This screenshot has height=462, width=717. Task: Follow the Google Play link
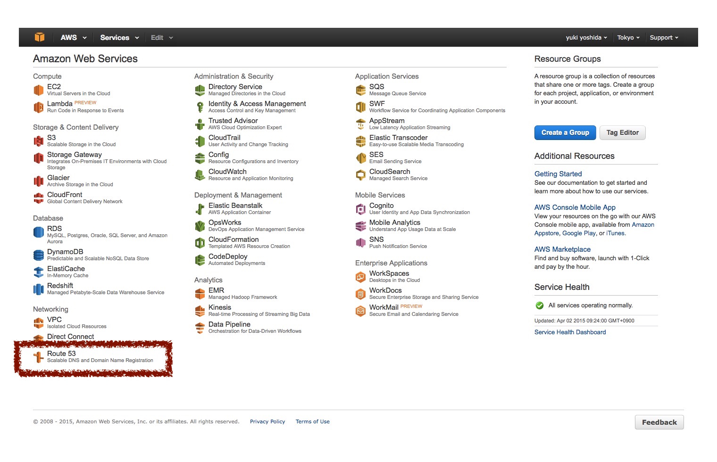tap(579, 233)
